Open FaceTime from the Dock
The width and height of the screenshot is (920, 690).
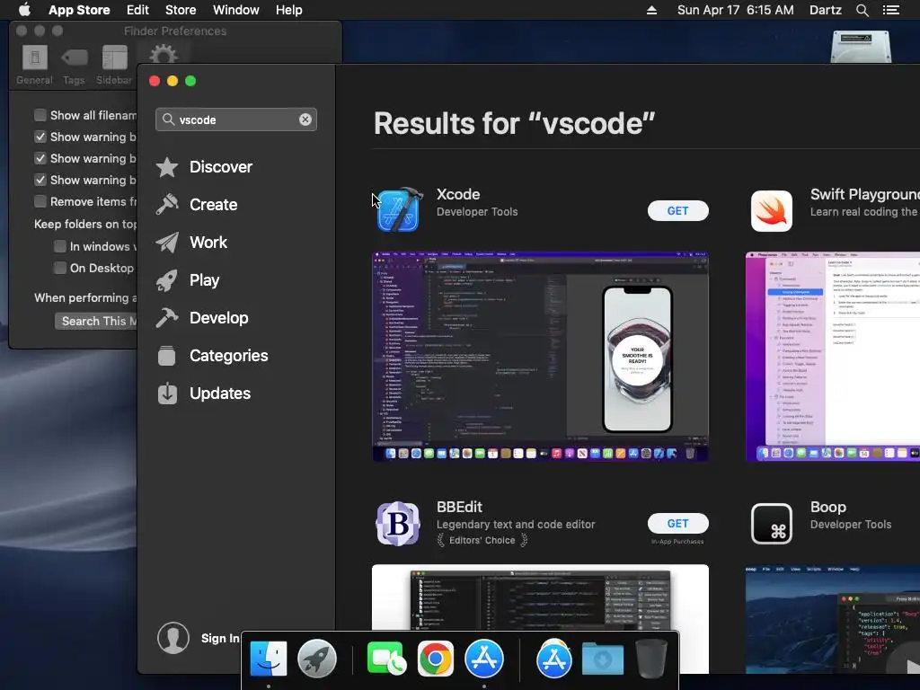(x=386, y=659)
